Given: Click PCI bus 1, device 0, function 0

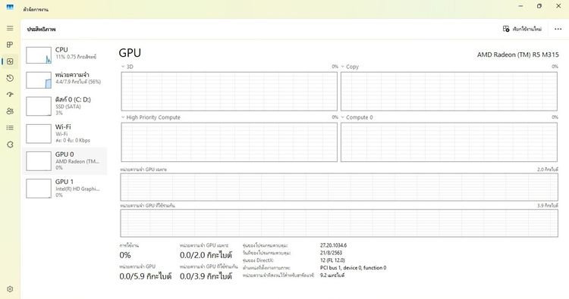Looking at the screenshot, I should [353, 268].
